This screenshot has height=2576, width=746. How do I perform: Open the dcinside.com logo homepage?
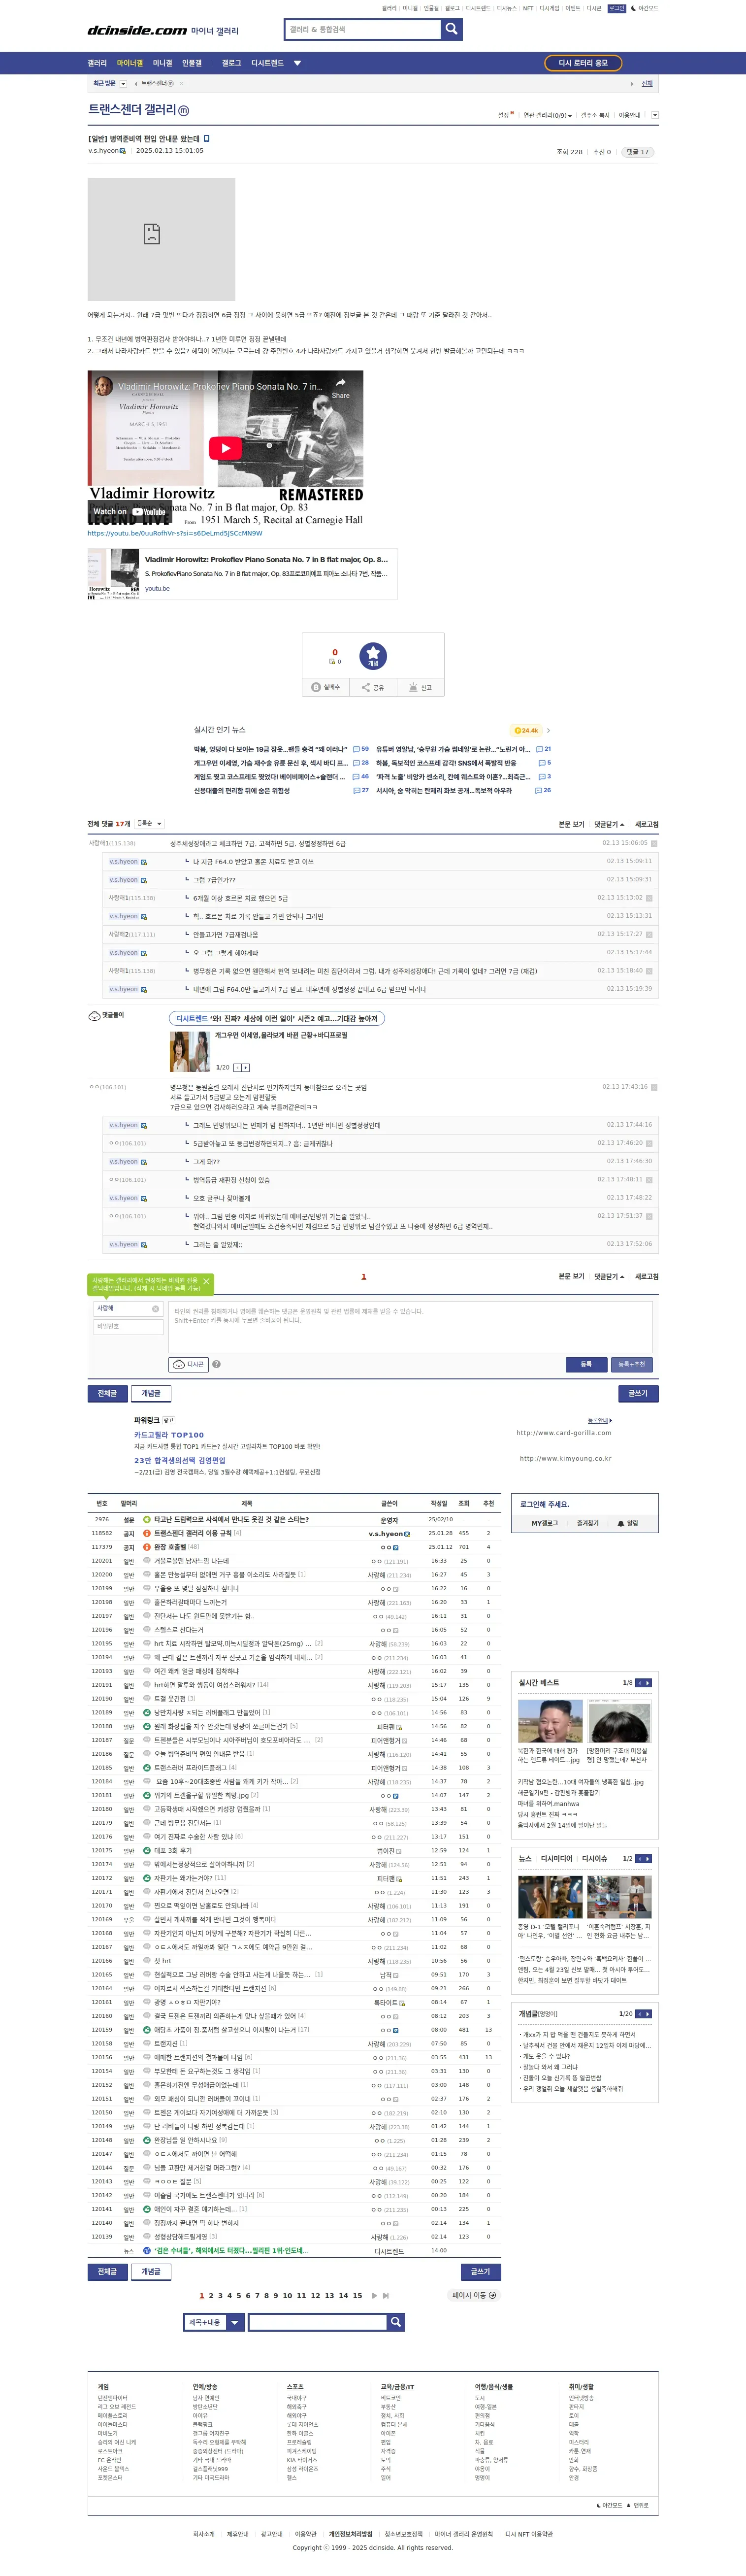pos(137,31)
